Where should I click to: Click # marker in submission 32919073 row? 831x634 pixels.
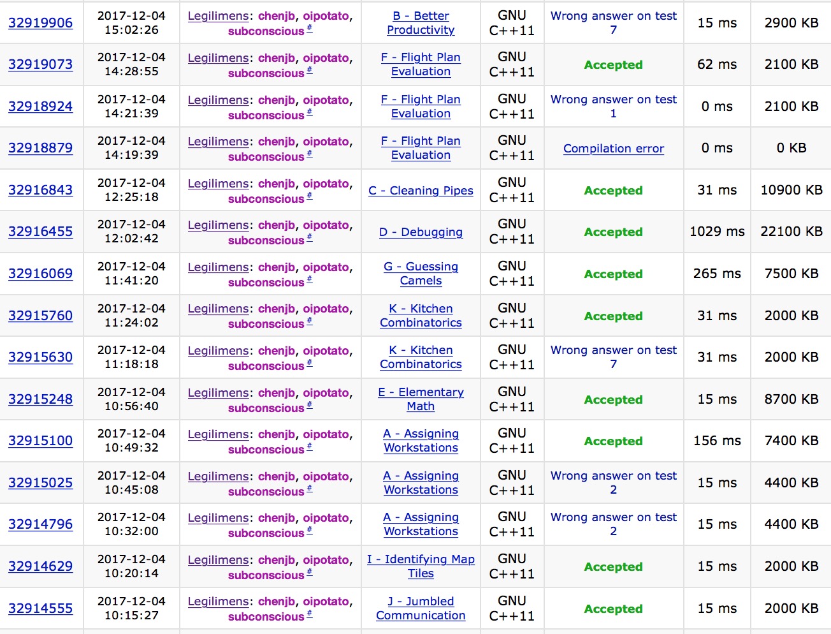coord(310,70)
